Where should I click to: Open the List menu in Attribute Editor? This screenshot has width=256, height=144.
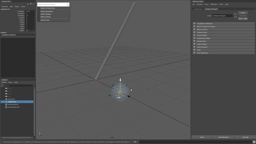pos(194,4)
